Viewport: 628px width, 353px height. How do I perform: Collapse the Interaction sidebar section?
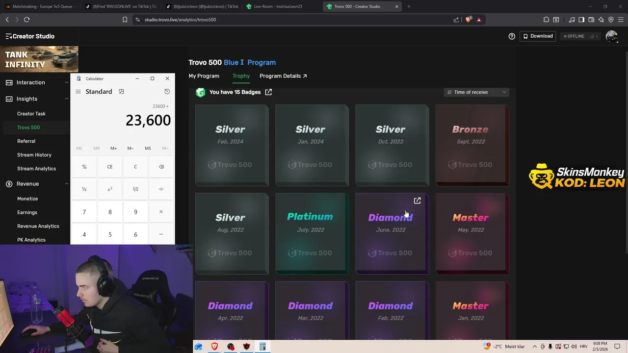pyautogui.click(x=67, y=82)
